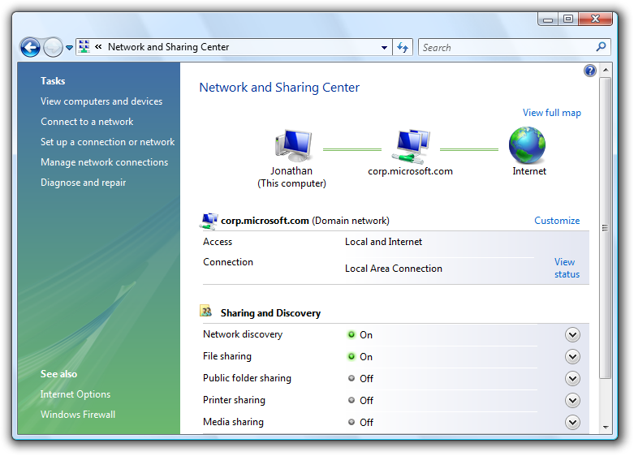The width and height of the screenshot is (634, 456).
Task: Click the scroll down arrow of the vertical scrollbar
Action: [606, 427]
